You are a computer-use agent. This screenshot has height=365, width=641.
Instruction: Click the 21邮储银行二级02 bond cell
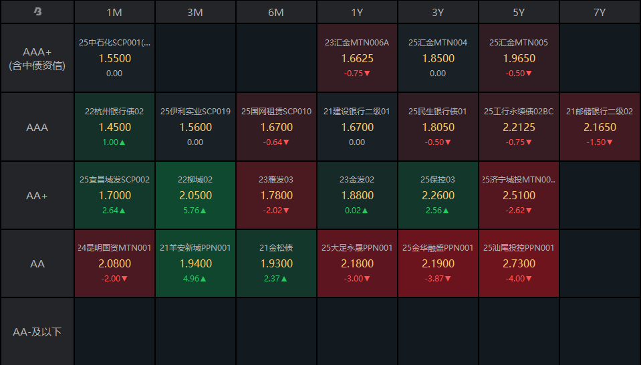pyautogui.click(x=600, y=127)
